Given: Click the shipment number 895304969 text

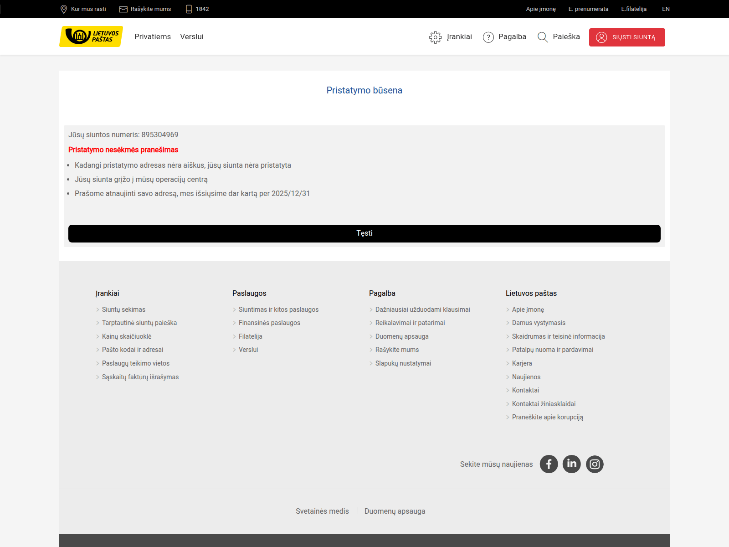Looking at the screenshot, I should [160, 135].
